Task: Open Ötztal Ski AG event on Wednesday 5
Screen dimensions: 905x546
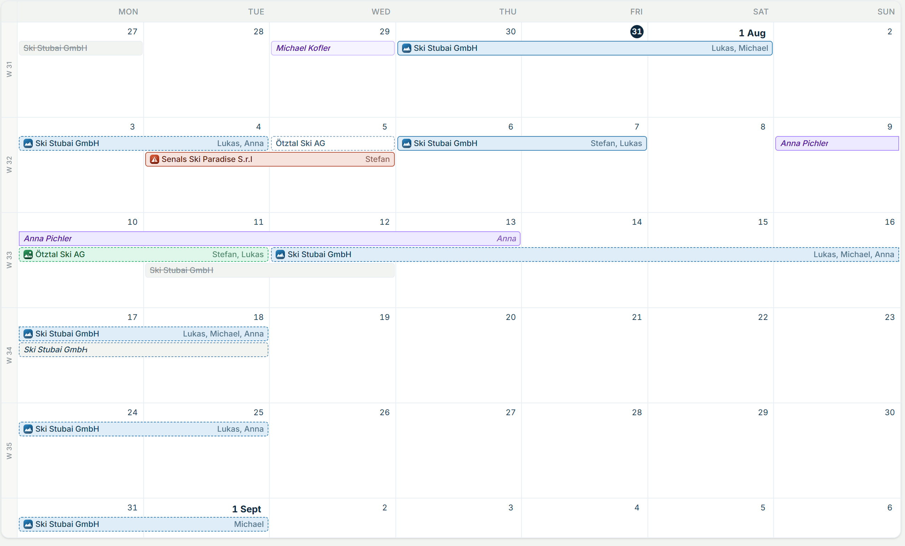Action: tap(333, 143)
